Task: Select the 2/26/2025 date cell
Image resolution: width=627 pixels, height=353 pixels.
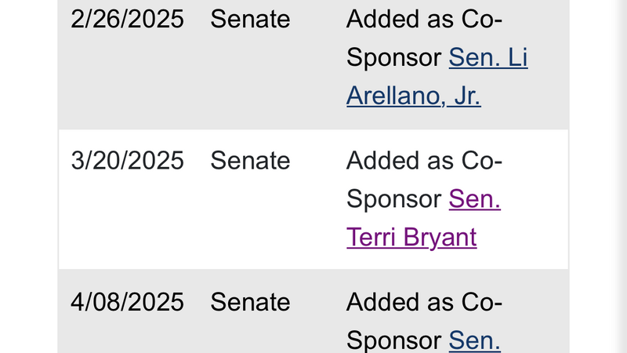Action: [127, 20]
